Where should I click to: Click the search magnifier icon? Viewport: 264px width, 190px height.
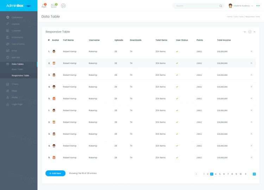pos(221,6)
